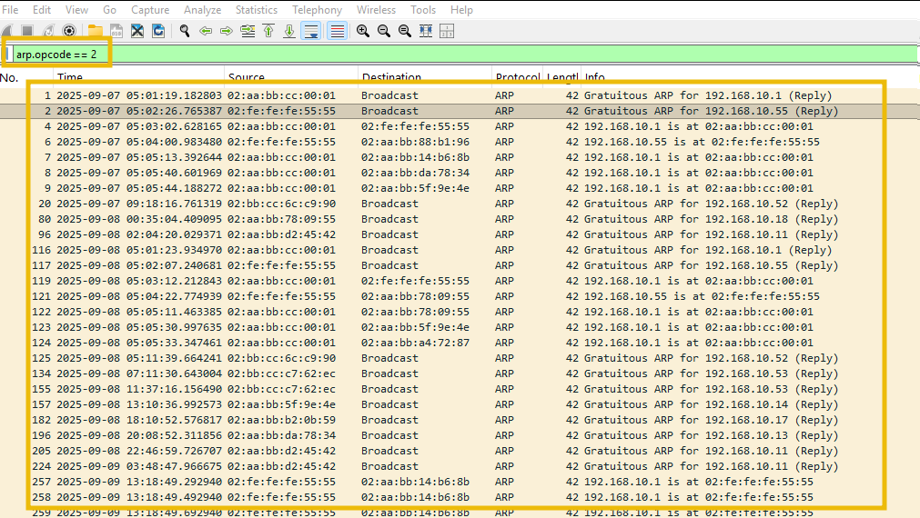Screen dimensions: 920x518
Task: Stop the running capture
Action: [x=27, y=31]
